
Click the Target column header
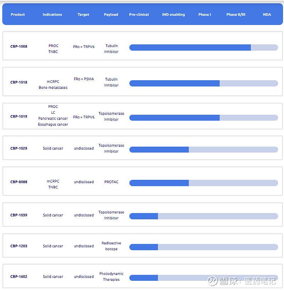pyautogui.click(x=83, y=15)
